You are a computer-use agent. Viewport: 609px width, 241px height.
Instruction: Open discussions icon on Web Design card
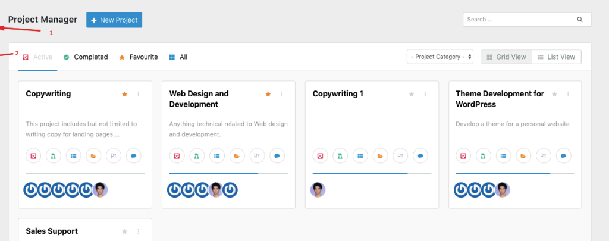click(x=277, y=156)
